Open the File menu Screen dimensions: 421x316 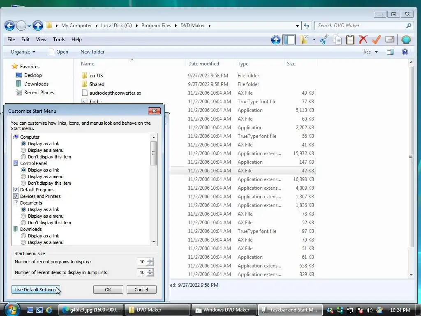pyautogui.click(x=11, y=39)
